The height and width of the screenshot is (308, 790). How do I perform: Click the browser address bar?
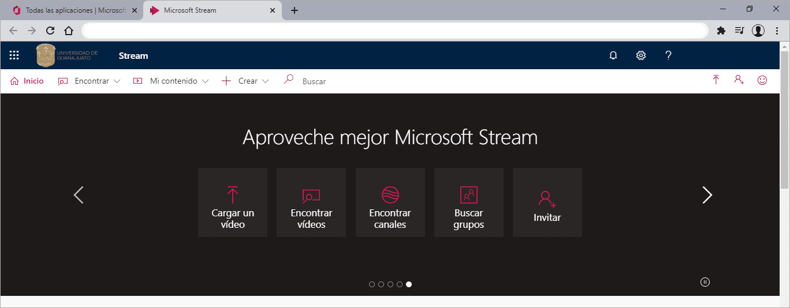click(x=395, y=31)
